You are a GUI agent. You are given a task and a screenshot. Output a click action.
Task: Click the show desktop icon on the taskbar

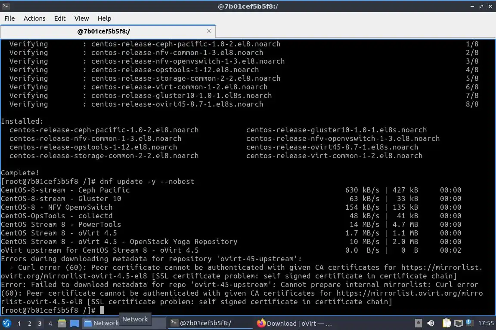click(74, 324)
